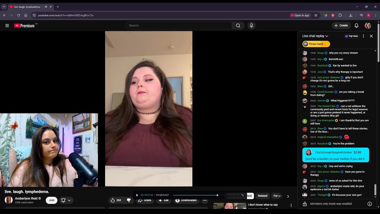Open the notification bell dropdown for channel
380x214 pixels.
(66, 200)
